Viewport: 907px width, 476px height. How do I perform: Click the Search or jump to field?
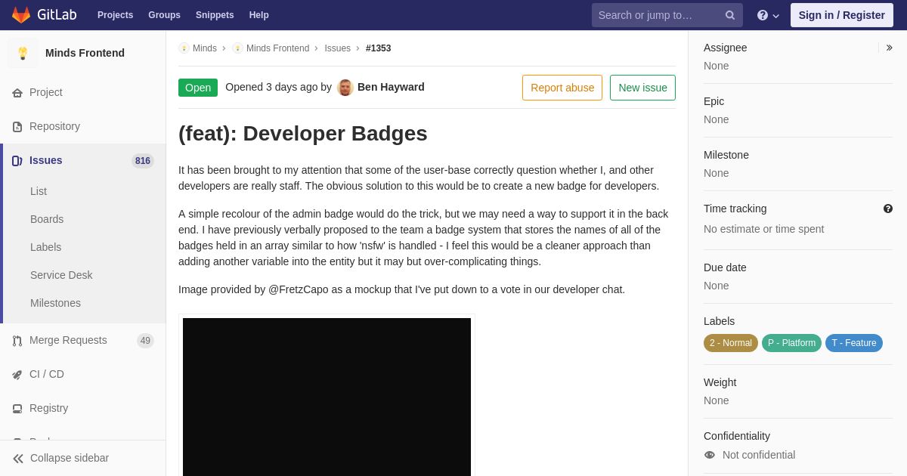pos(658,15)
